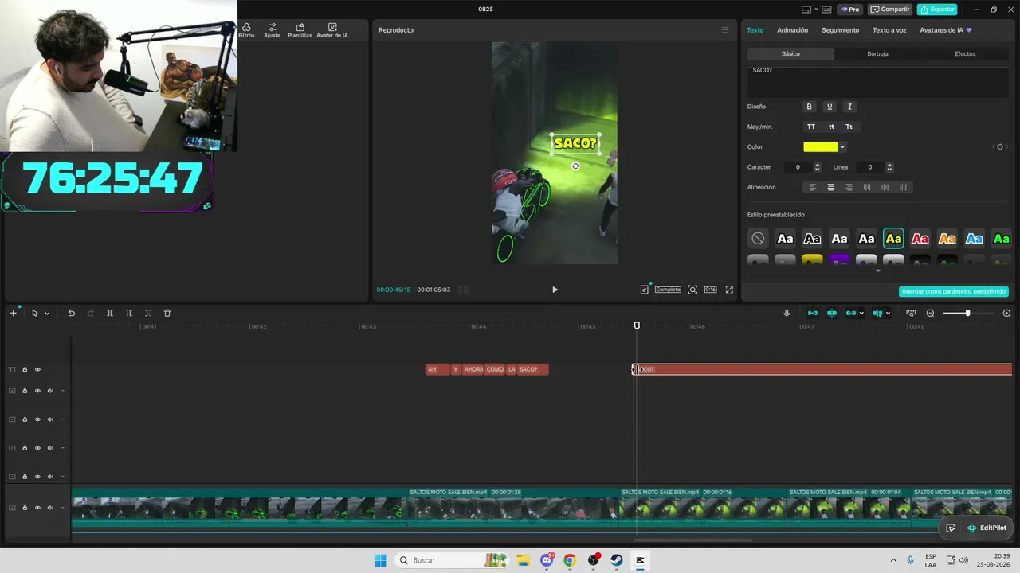Set the text to all lowercase (tt)
This screenshot has width=1020, height=573.
pos(831,127)
